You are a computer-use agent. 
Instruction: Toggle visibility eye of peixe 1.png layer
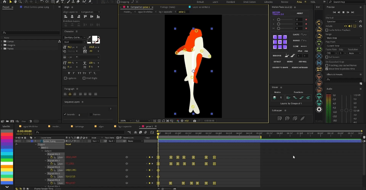click(x=16, y=141)
